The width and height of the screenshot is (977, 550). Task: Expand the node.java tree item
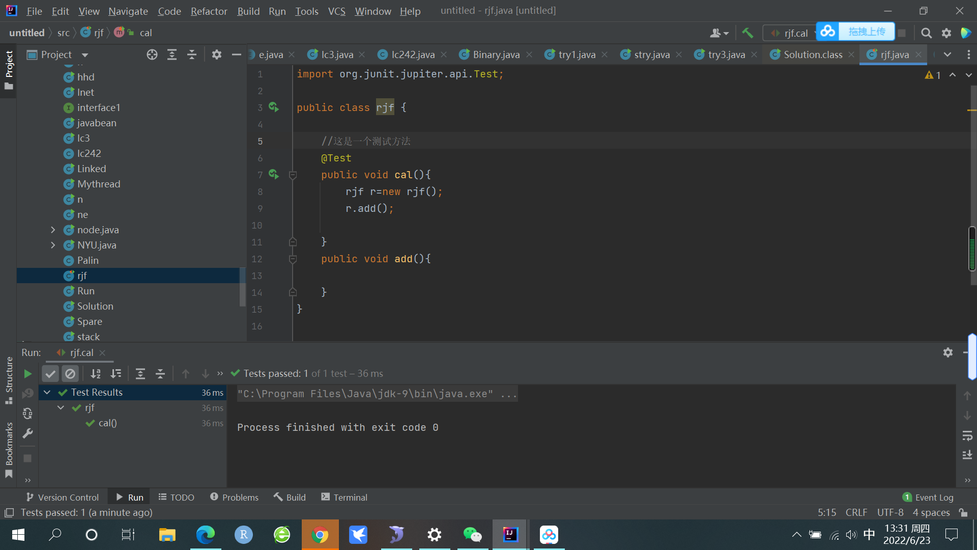tap(53, 230)
